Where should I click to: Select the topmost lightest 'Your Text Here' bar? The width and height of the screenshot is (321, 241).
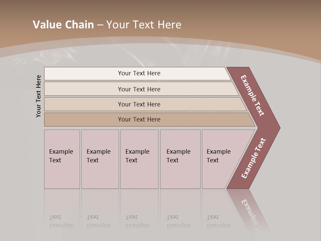click(139, 73)
